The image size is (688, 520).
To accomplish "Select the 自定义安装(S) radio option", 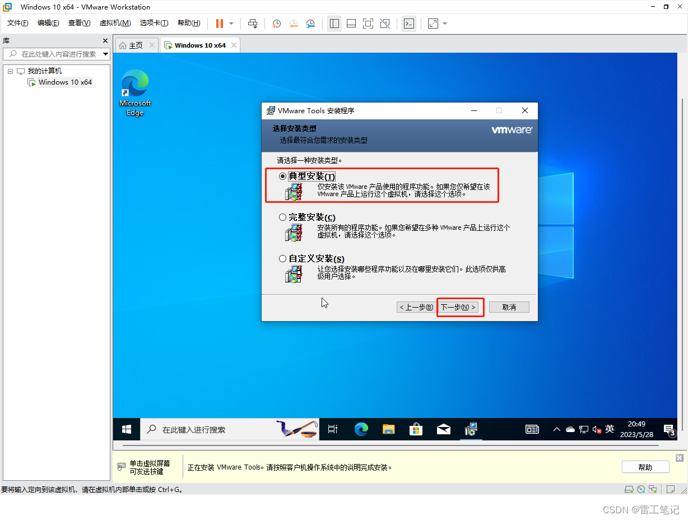I will [x=282, y=259].
